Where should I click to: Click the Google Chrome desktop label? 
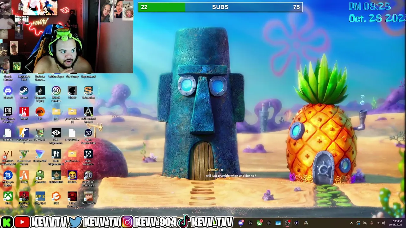[8, 78]
